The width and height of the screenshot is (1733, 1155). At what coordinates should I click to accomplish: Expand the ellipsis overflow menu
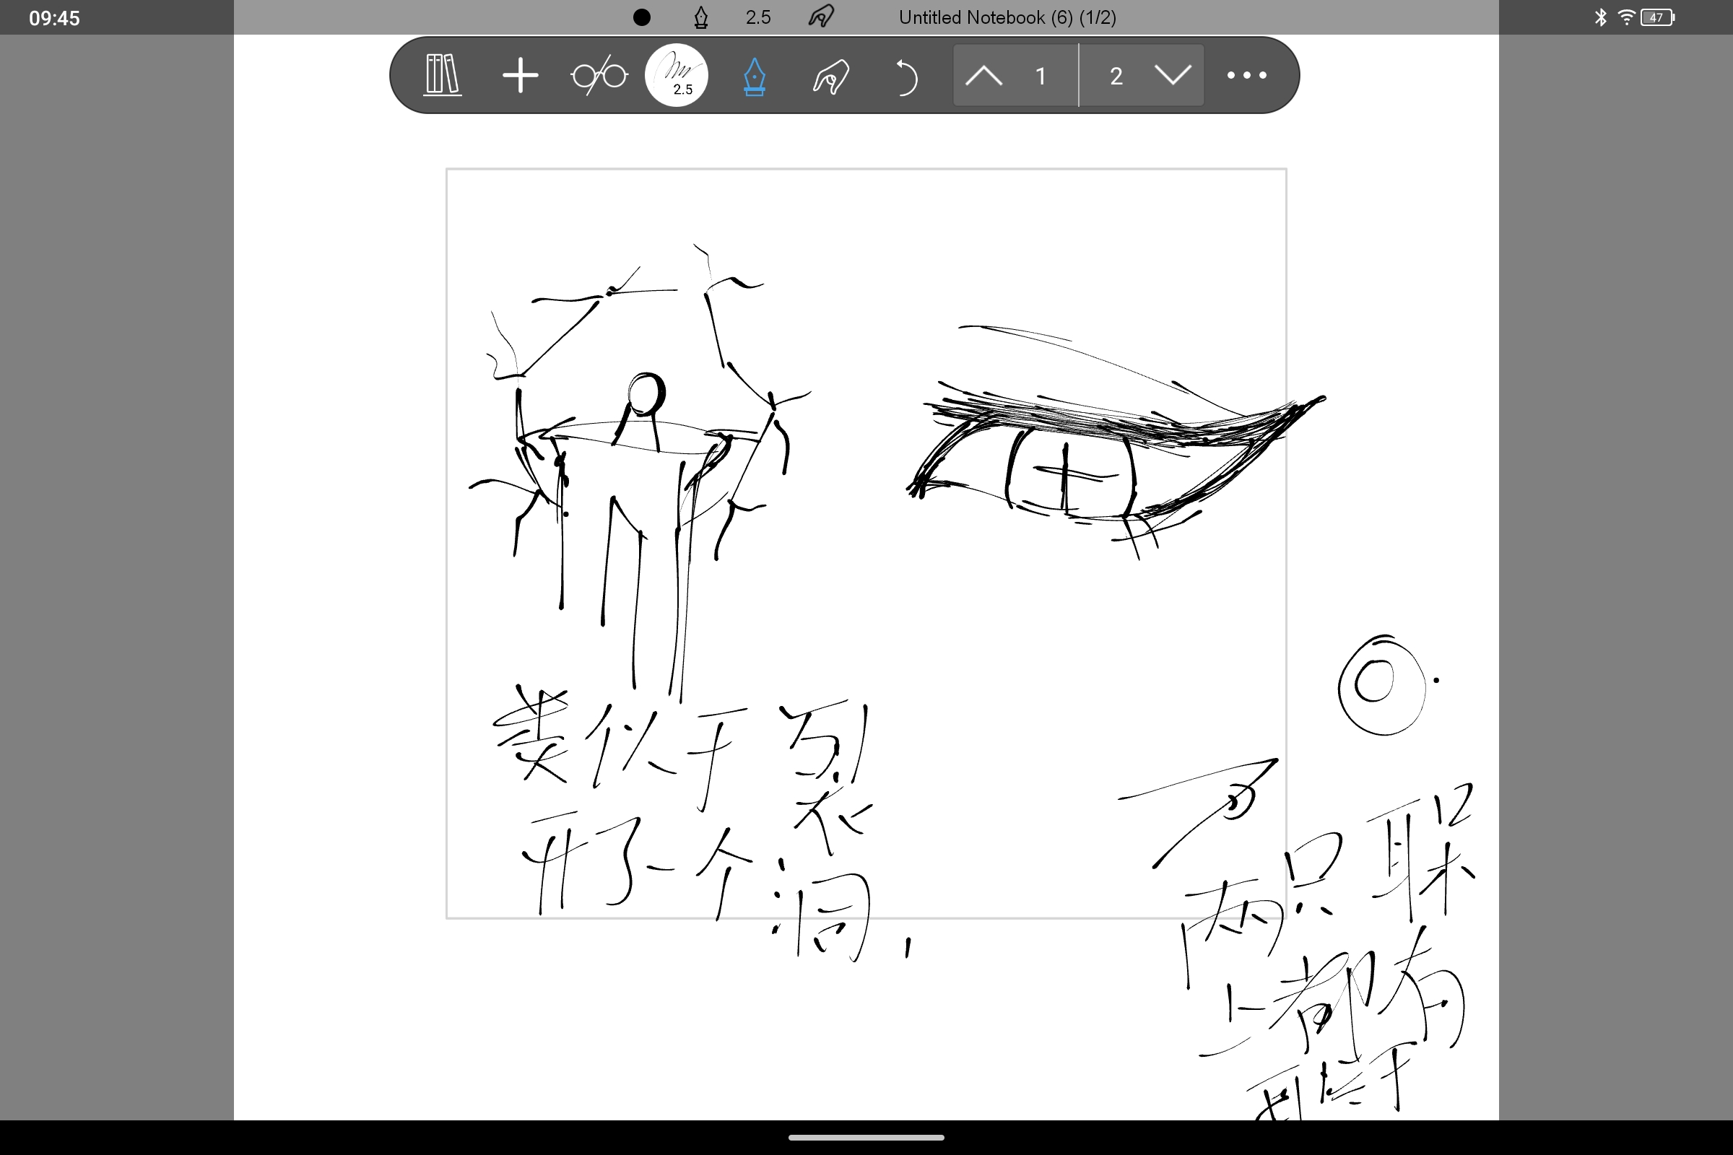point(1247,75)
